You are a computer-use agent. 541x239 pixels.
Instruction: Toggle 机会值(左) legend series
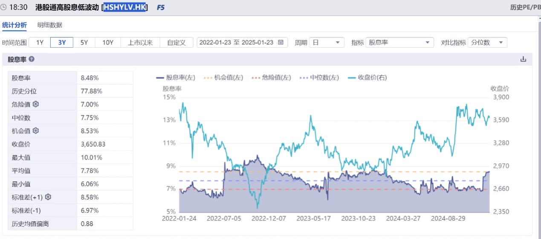pos(224,78)
